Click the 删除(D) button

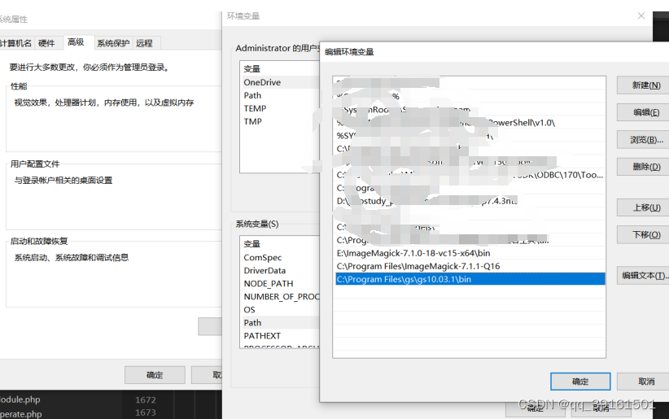coord(643,167)
